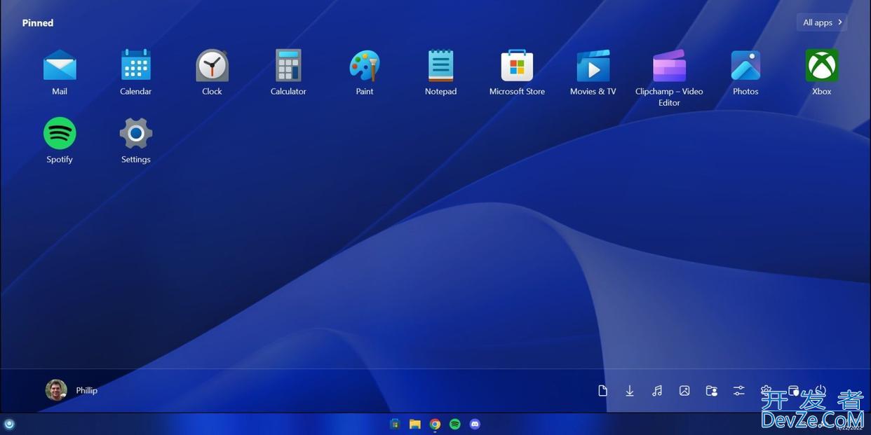
Task: Open Discord from the taskbar
Action: pos(475,424)
